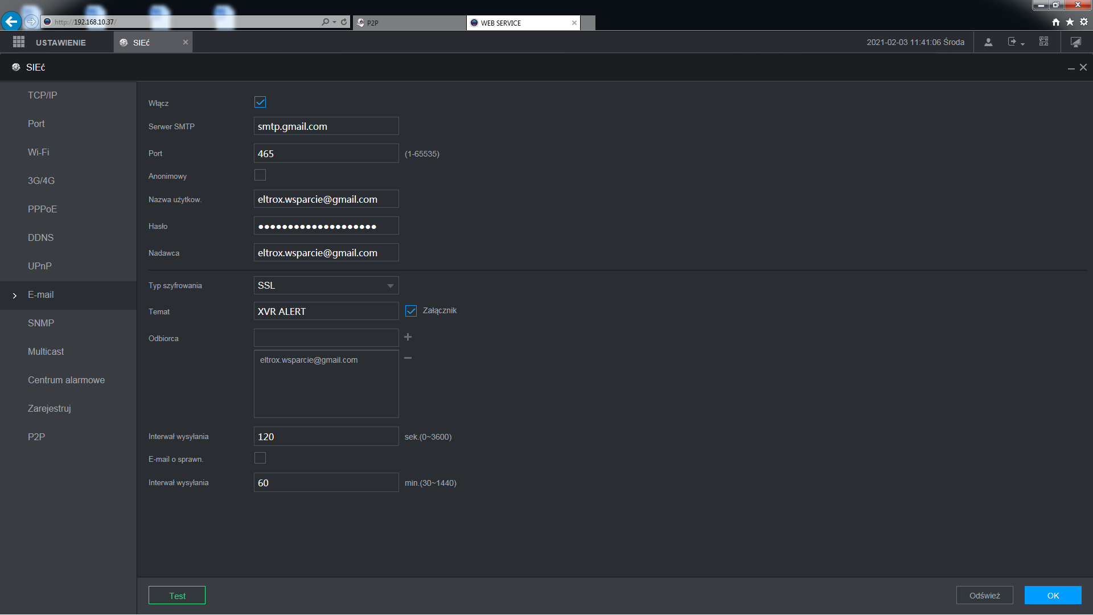
Task: Select eltrox.wsparcie@gmail.com in recipient list
Action: point(309,360)
